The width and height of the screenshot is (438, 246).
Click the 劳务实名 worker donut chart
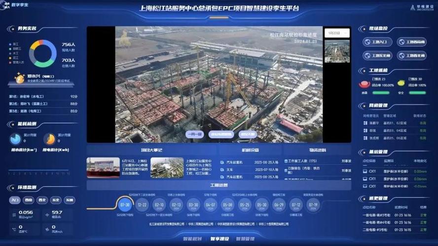(42, 54)
